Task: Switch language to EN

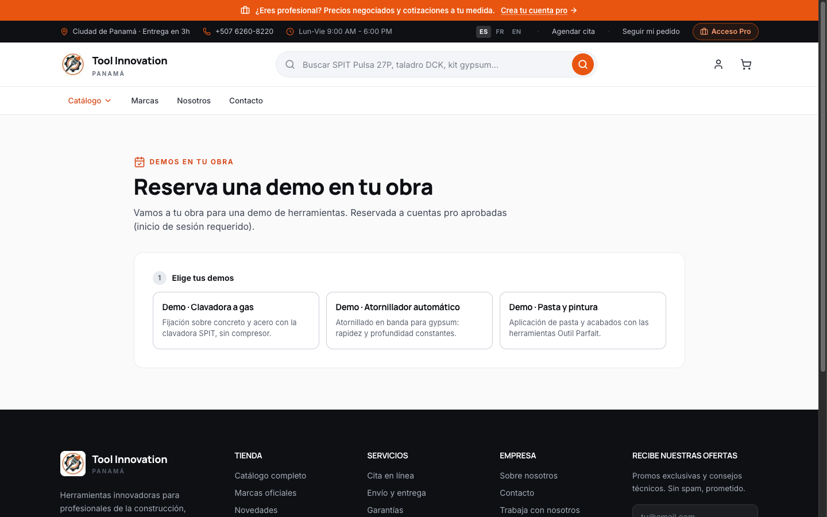Action: 516,32
